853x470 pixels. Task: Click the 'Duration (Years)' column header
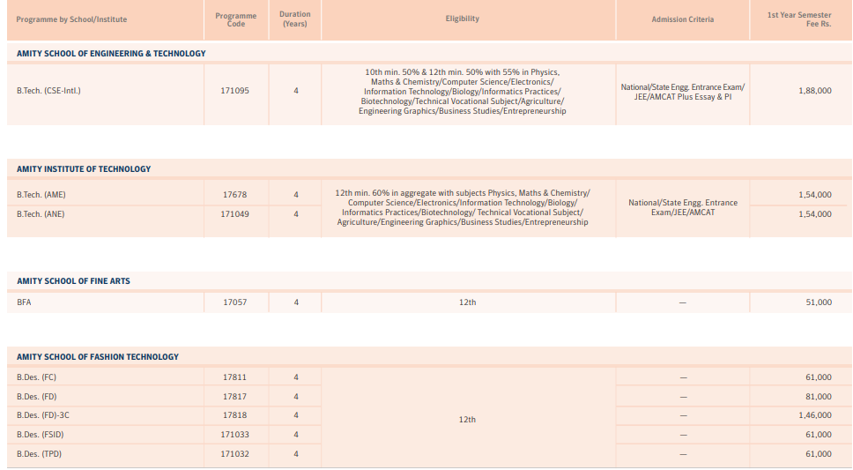[x=295, y=19]
